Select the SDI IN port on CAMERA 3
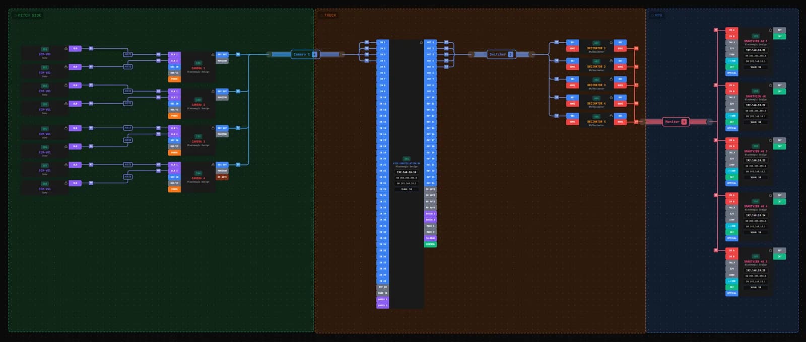 click(x=174, y=140)
